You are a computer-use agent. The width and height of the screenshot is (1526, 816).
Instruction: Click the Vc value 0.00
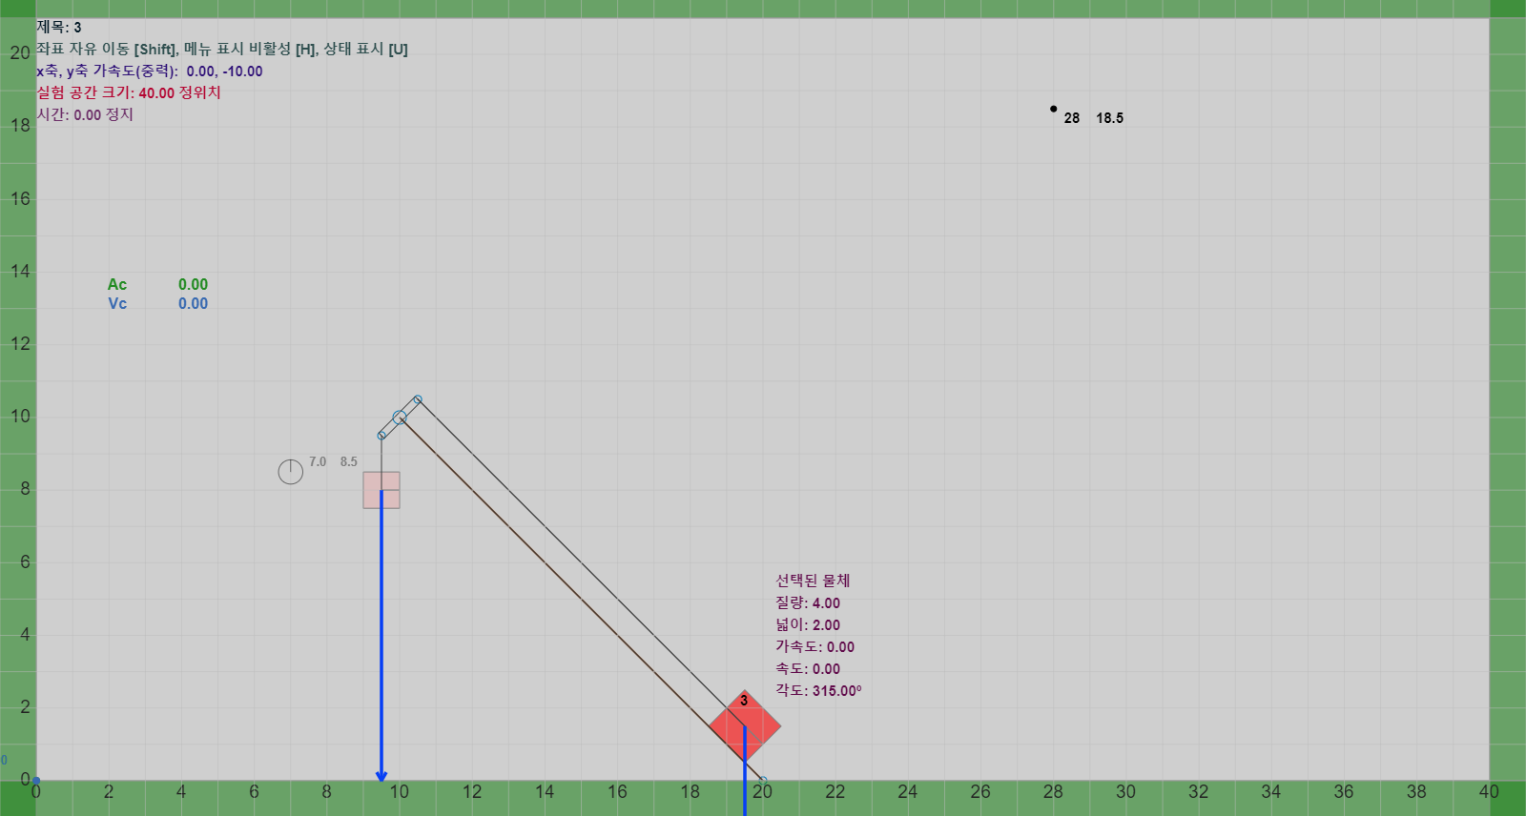click(x=193, y=303)
